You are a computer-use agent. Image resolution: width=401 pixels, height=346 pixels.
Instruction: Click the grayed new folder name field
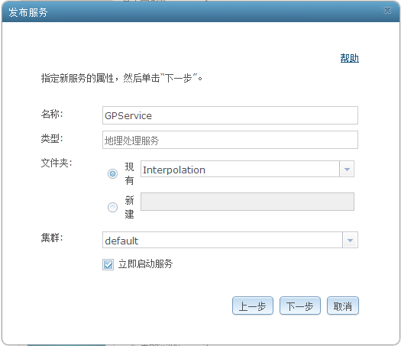(247, 202)
